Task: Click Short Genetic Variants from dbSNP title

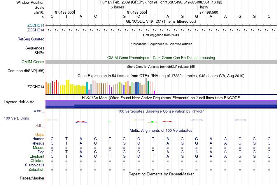Action: 161,67
